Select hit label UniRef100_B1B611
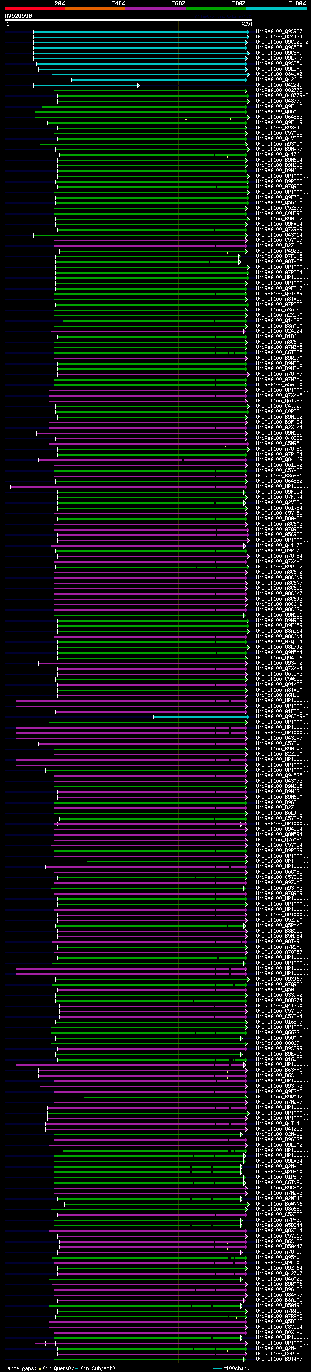311x1372 pixels. (x=279, y=337)
